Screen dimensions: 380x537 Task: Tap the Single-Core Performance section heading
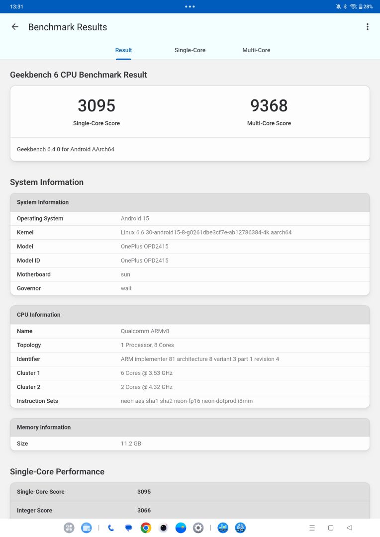(x=57, y=471)
